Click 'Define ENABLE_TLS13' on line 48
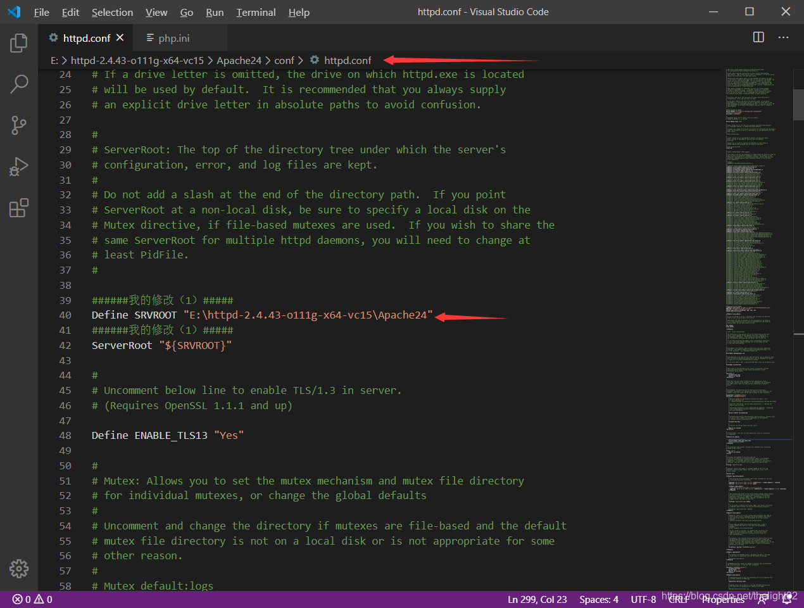The image size is (804, 608). (x=149, y=436)
